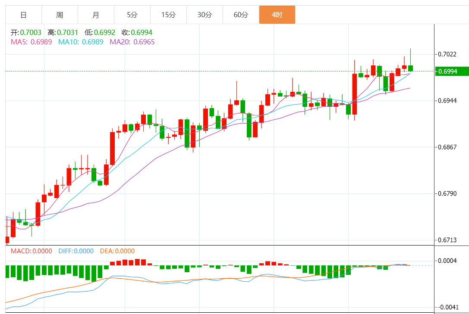Choose the 60分 timeframe tab
The height and width of the screenshot is (314, 469).
coord(241,15)
